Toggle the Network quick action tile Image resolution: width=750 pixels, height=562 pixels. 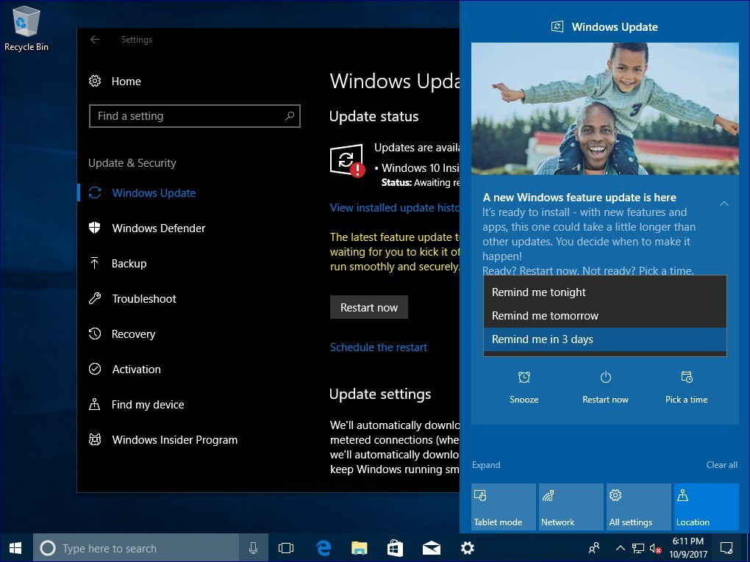(571, 507)
